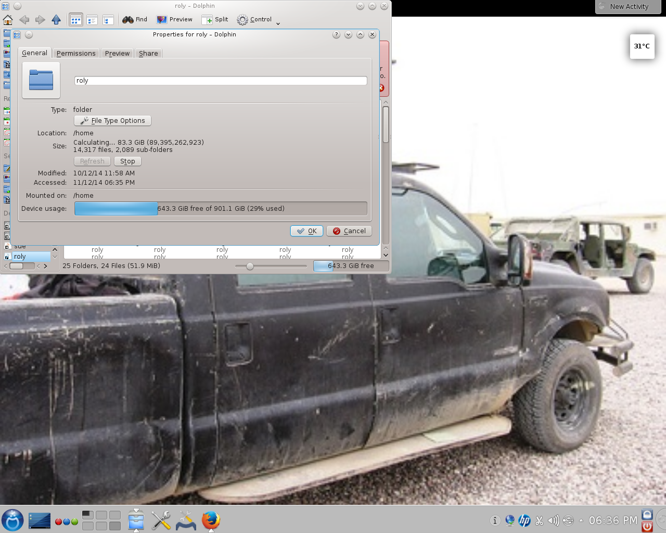Navigate forward with the right arrow
This screenshot has width=666, height=533.
pyautogui.click(x=40, y=20)
